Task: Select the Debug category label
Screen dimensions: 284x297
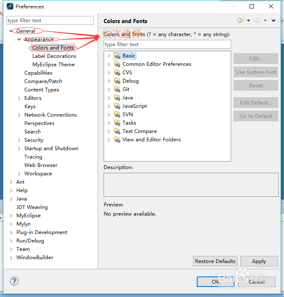Action: click(x=130, y=81)
